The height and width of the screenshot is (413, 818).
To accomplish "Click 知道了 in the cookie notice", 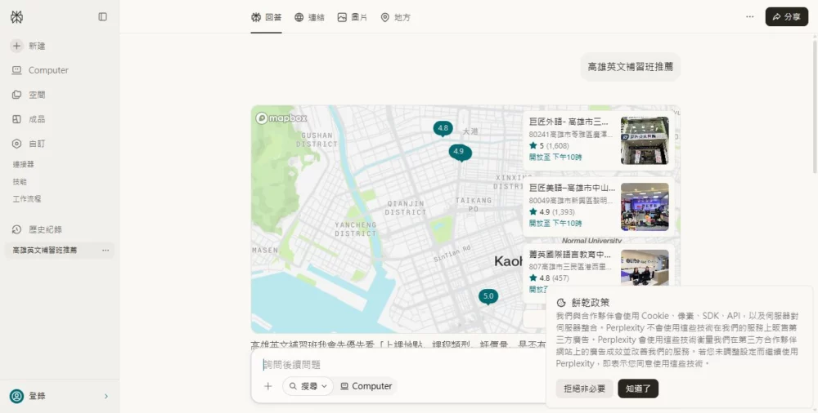I will pyautogui.click(x=638, y=389).
